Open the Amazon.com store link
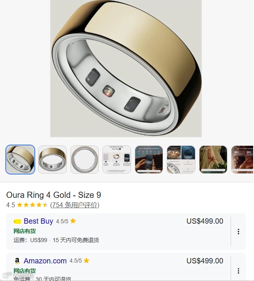This screenshot has width=254, height=281. click(x=45, y=261)
